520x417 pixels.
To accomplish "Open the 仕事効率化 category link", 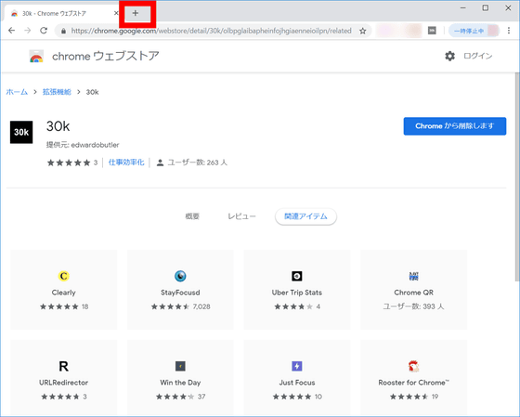I will [126, 163].
